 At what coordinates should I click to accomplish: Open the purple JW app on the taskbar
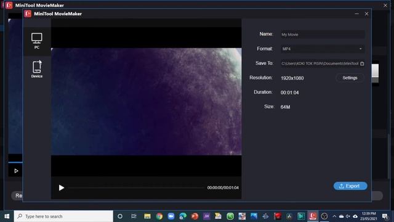coord(207,216)
